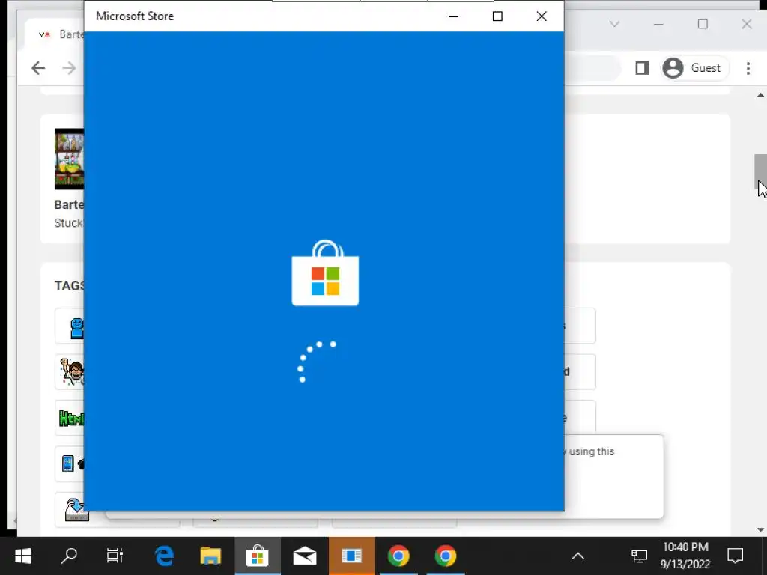Open the network status tray icon

pyautogui.click(x=639, y=556)
